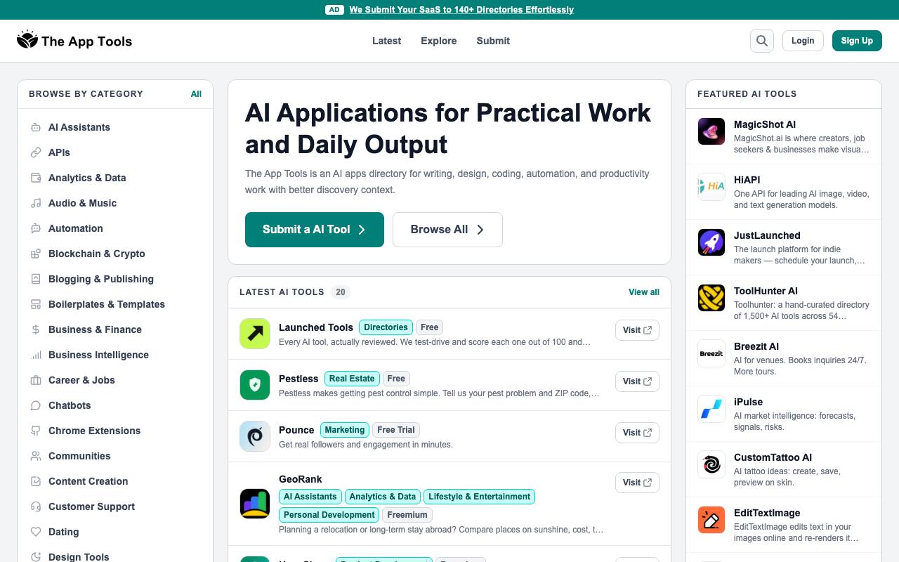Open the ad banner link about 140+ directories
899x562 pixels.
(461, 10)
